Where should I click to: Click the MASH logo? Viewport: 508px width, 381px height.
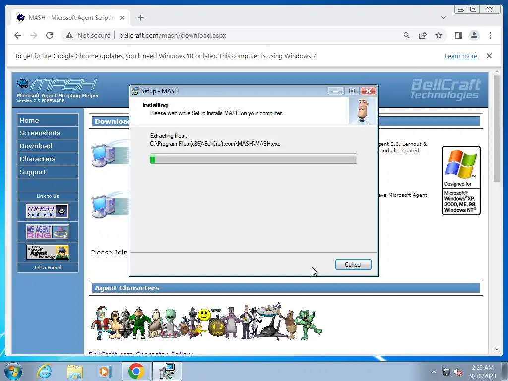click(x=57, y=84)
